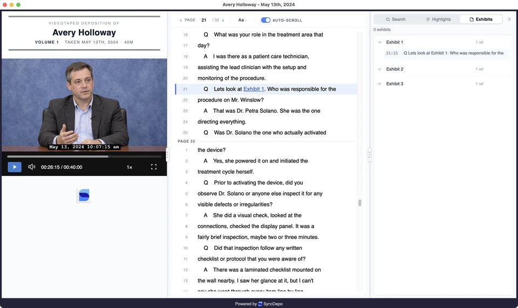Click the video frame of Avery Holloway

[84, 105]
